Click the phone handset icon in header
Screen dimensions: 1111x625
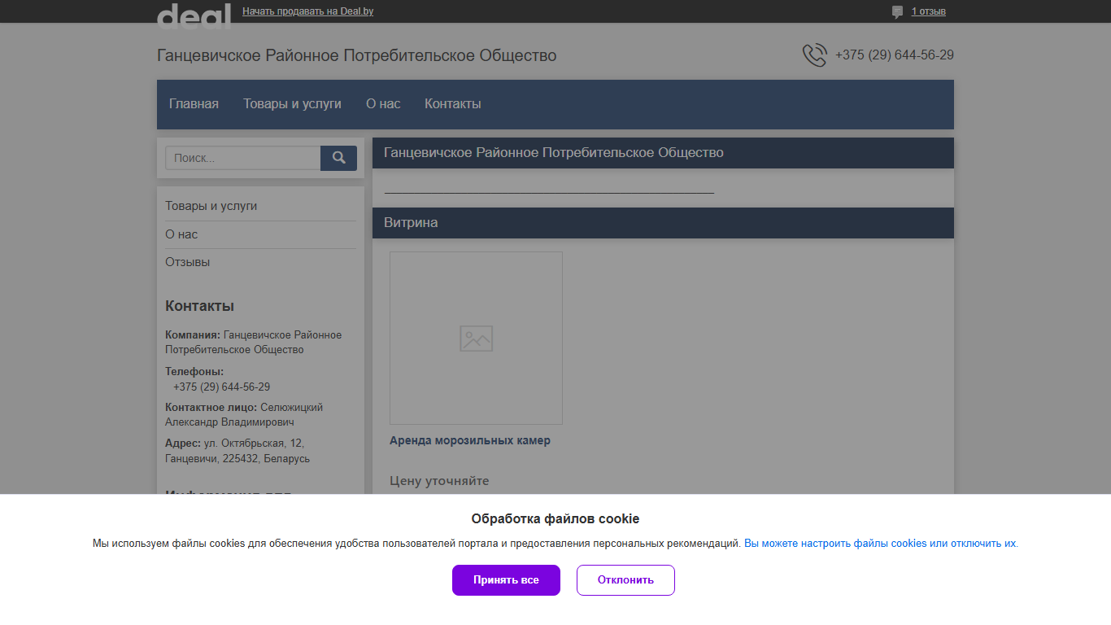814,55
